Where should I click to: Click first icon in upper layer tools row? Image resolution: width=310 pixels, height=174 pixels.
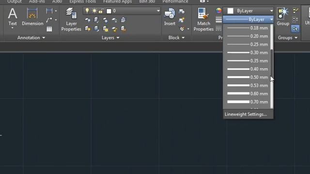click(88, 20)
